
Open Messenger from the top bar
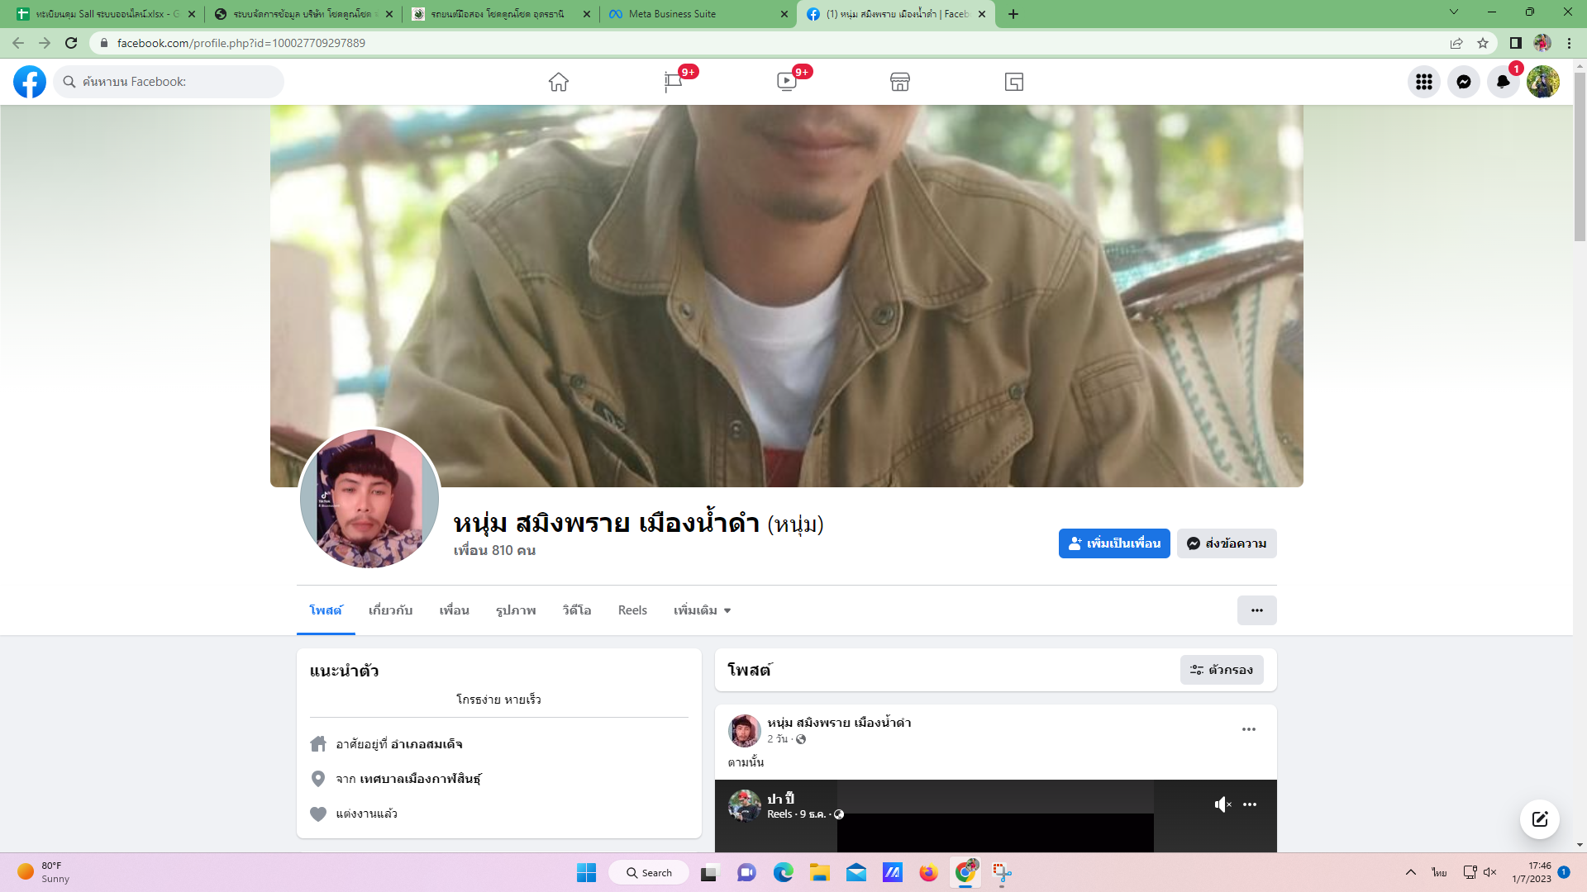tap(1463, 82)
